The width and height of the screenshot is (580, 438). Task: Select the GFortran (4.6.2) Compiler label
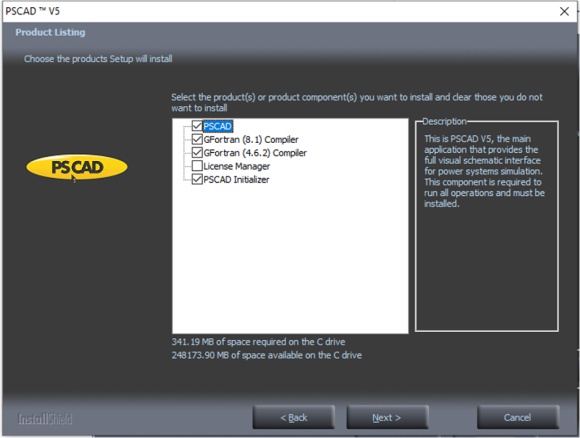point(255,153)
